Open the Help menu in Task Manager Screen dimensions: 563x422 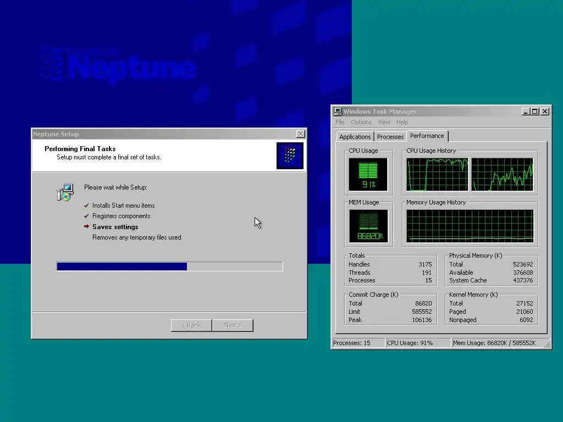(x=402, y=122)
